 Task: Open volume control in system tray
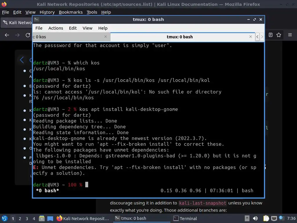[255, 218]
